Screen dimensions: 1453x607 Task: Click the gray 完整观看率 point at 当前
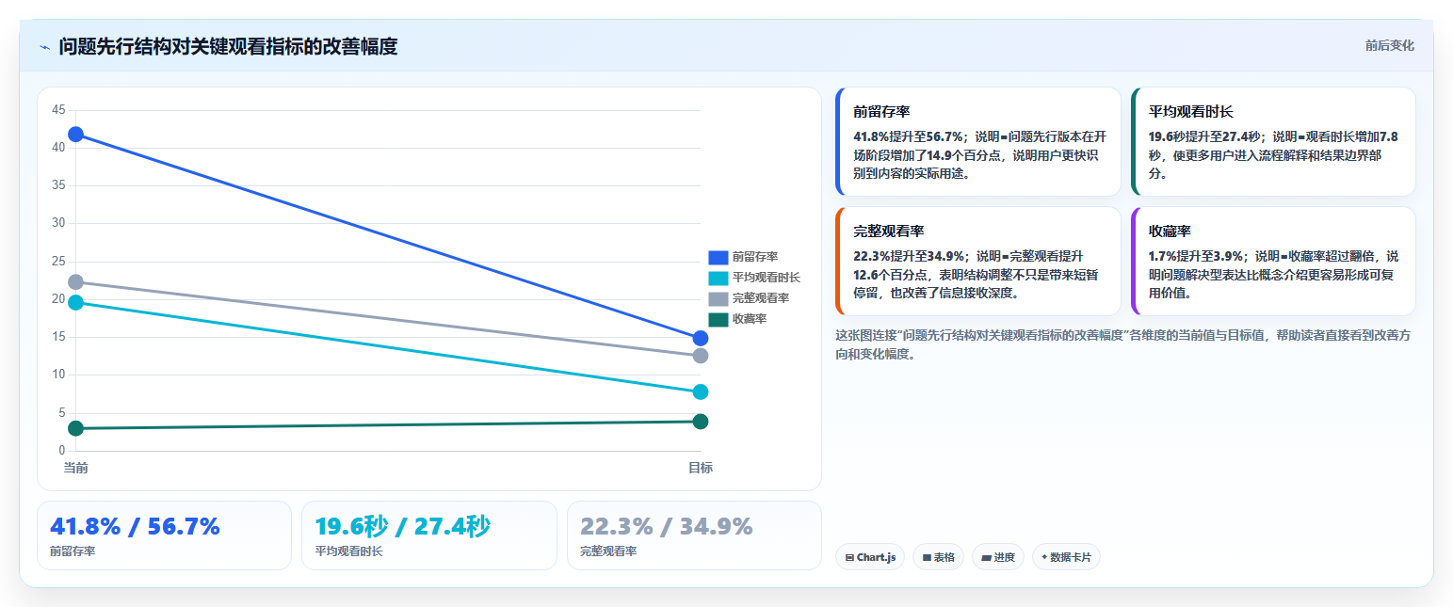(75, 282)
